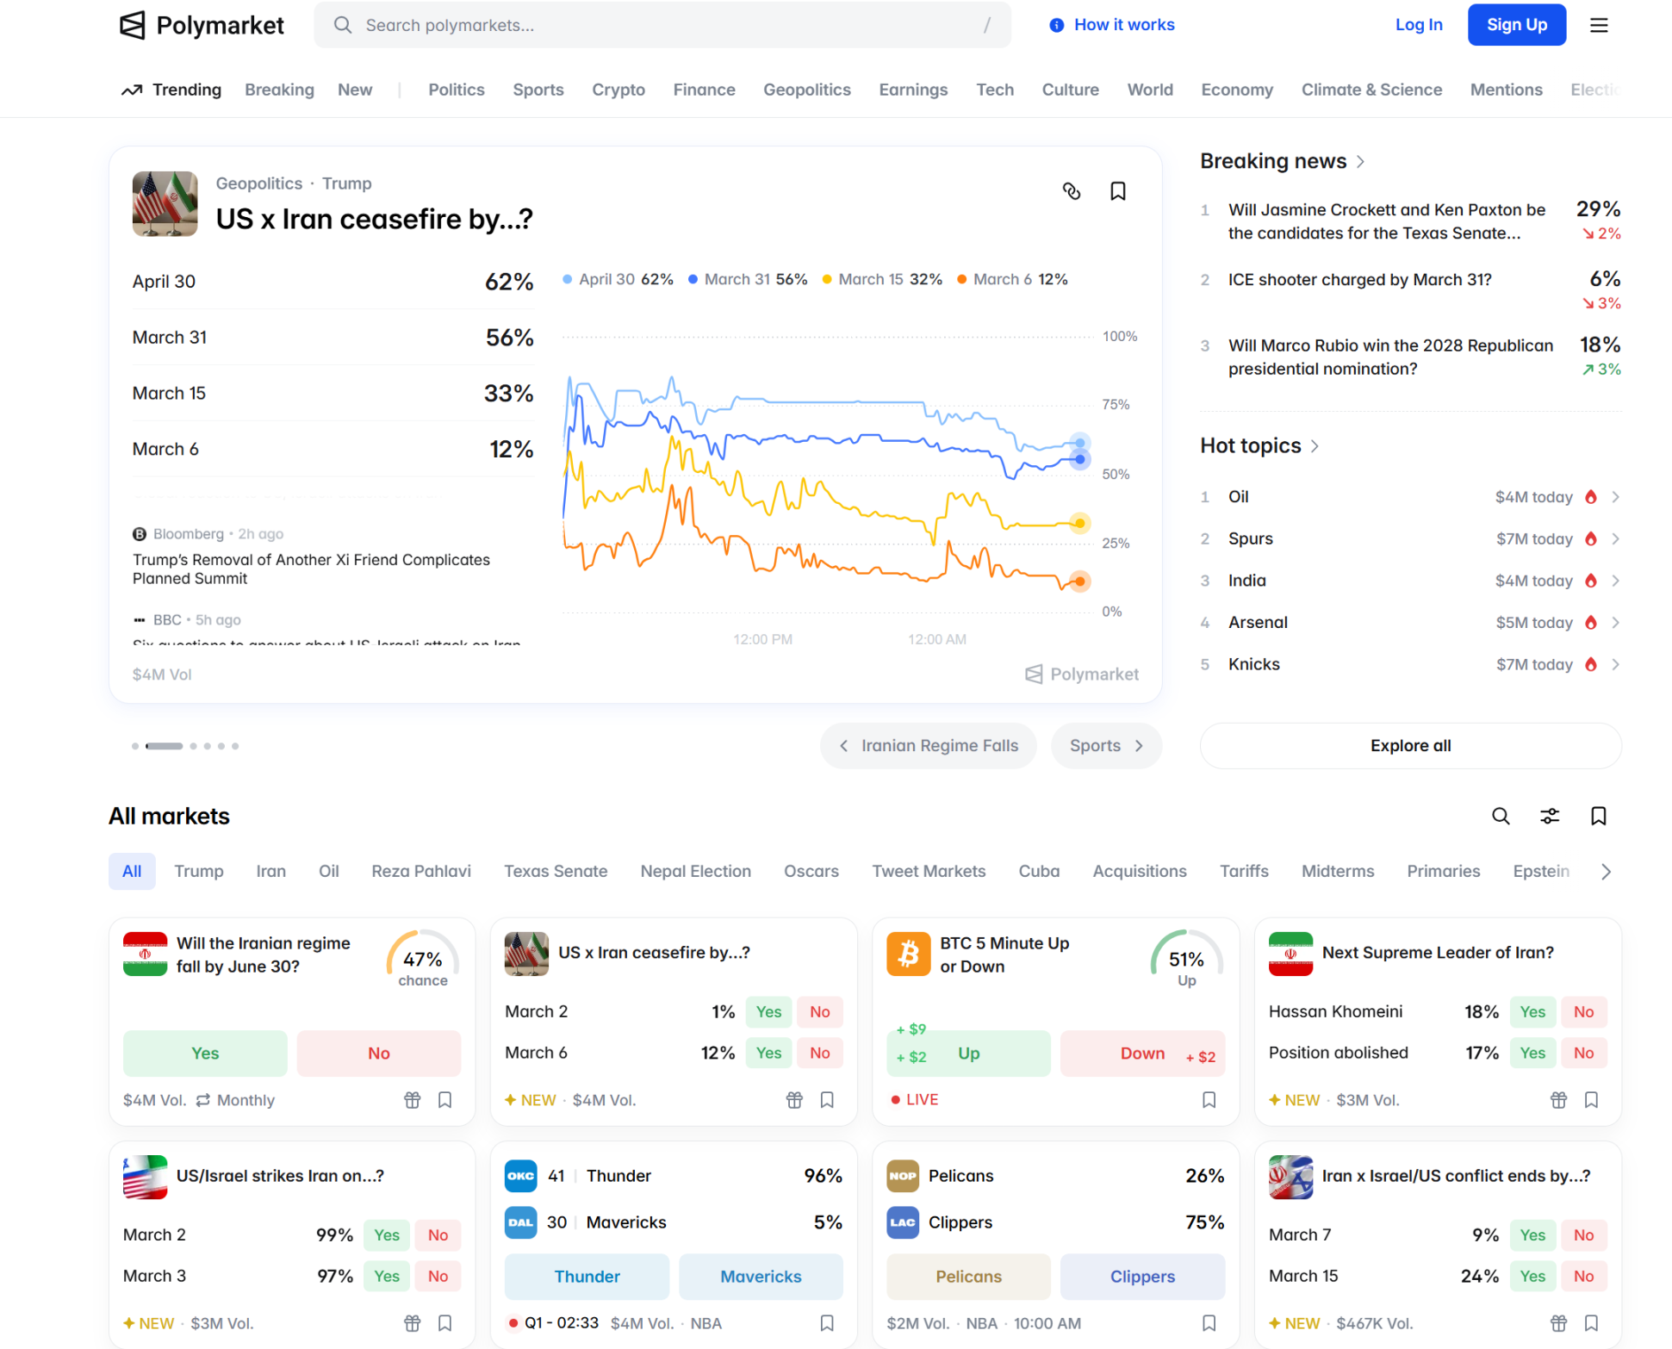Click gift icon on Iranian regime fall card

pos(413,1100)
